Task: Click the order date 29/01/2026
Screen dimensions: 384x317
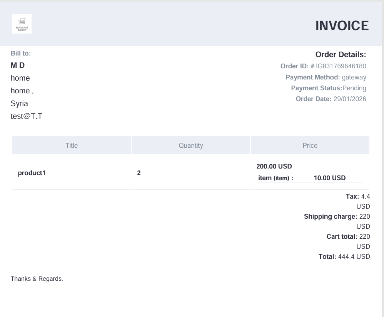Action: click(349, 99)
